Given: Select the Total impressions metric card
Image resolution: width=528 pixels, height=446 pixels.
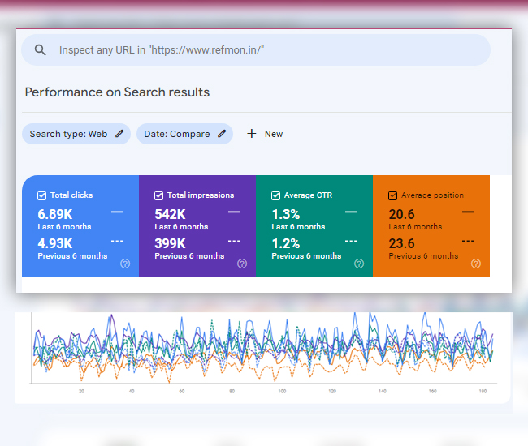Looking at the screenshot, I should coord(197,235).
